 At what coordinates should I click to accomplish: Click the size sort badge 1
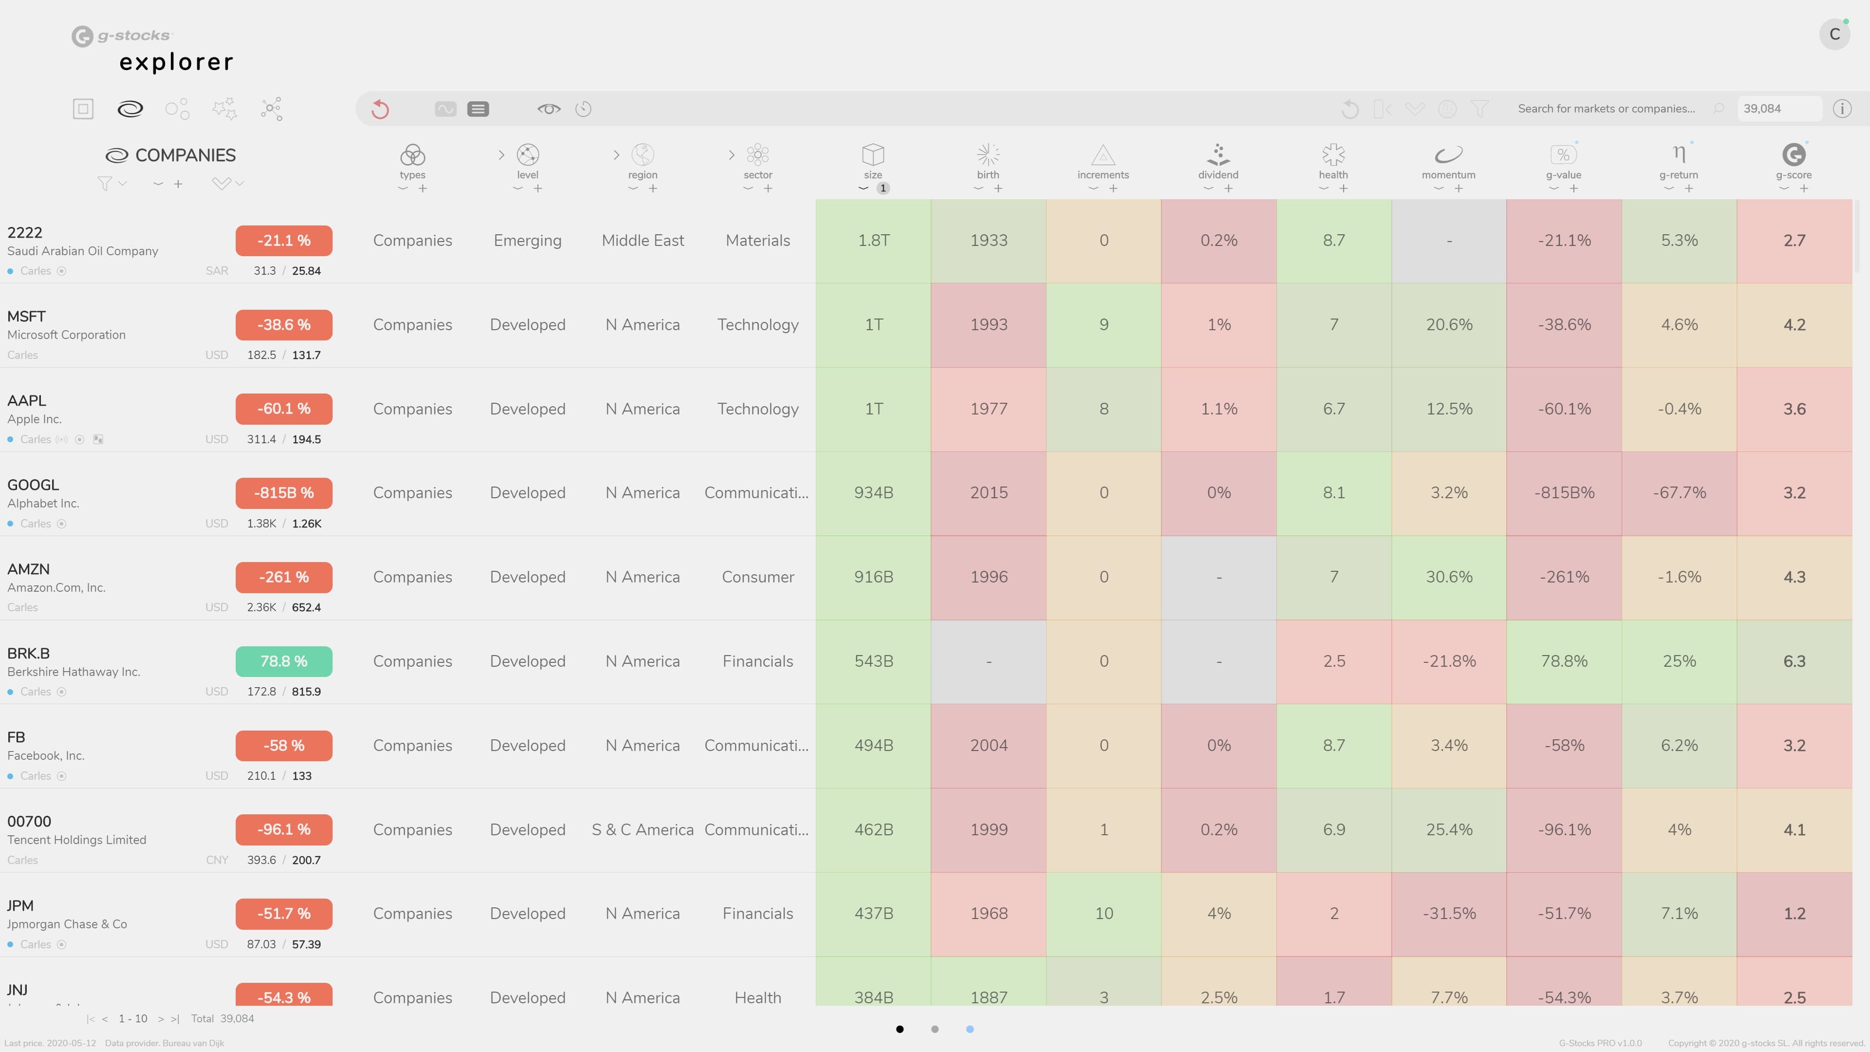coord(883,189)
